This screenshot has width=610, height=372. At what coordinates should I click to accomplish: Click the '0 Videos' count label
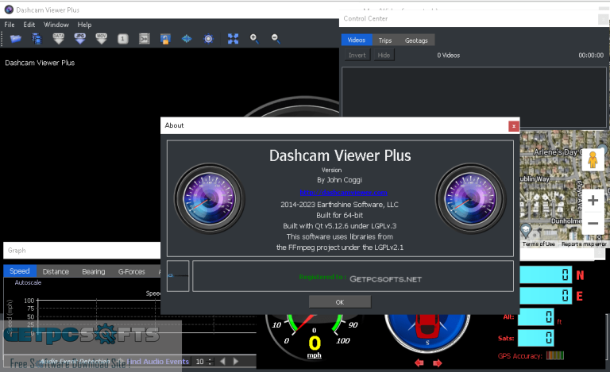tap(448, 56)
